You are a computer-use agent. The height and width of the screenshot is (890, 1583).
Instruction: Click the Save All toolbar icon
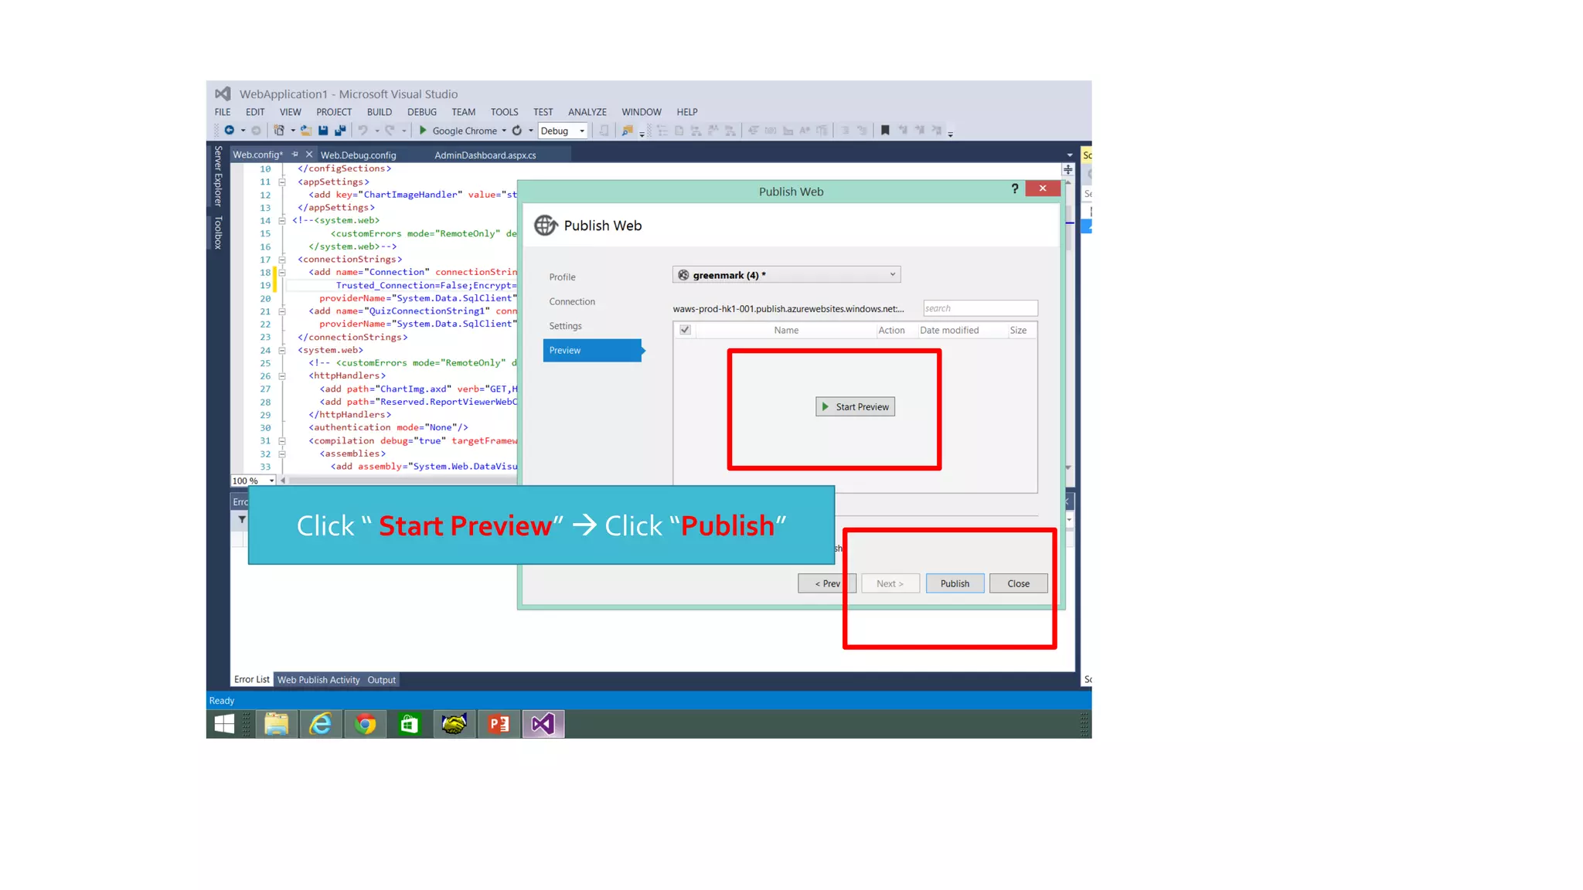340,131
